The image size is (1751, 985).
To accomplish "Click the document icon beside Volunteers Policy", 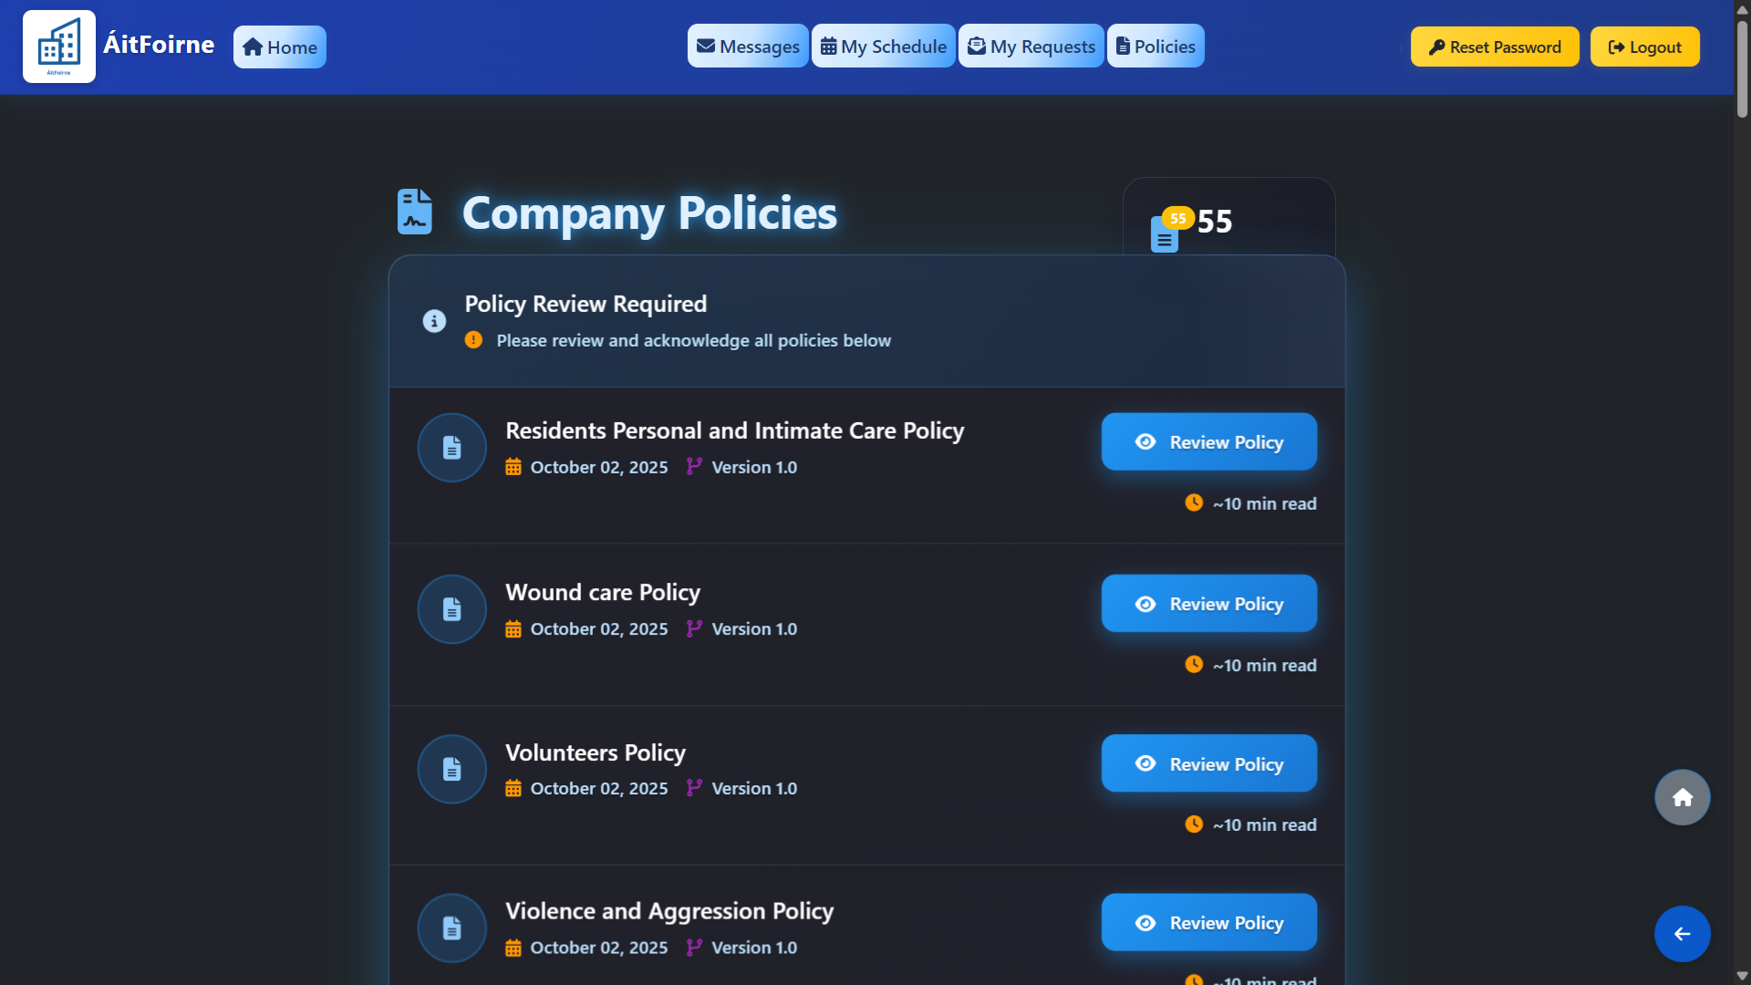I will 451,769.
